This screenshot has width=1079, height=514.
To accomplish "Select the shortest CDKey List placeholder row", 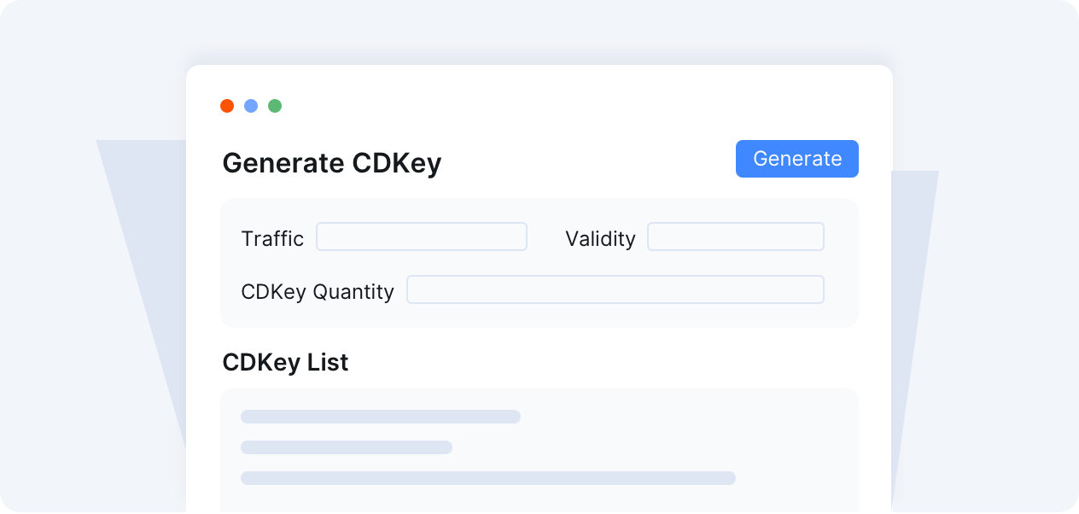I will pyautogui.click(x=347, y=447).
